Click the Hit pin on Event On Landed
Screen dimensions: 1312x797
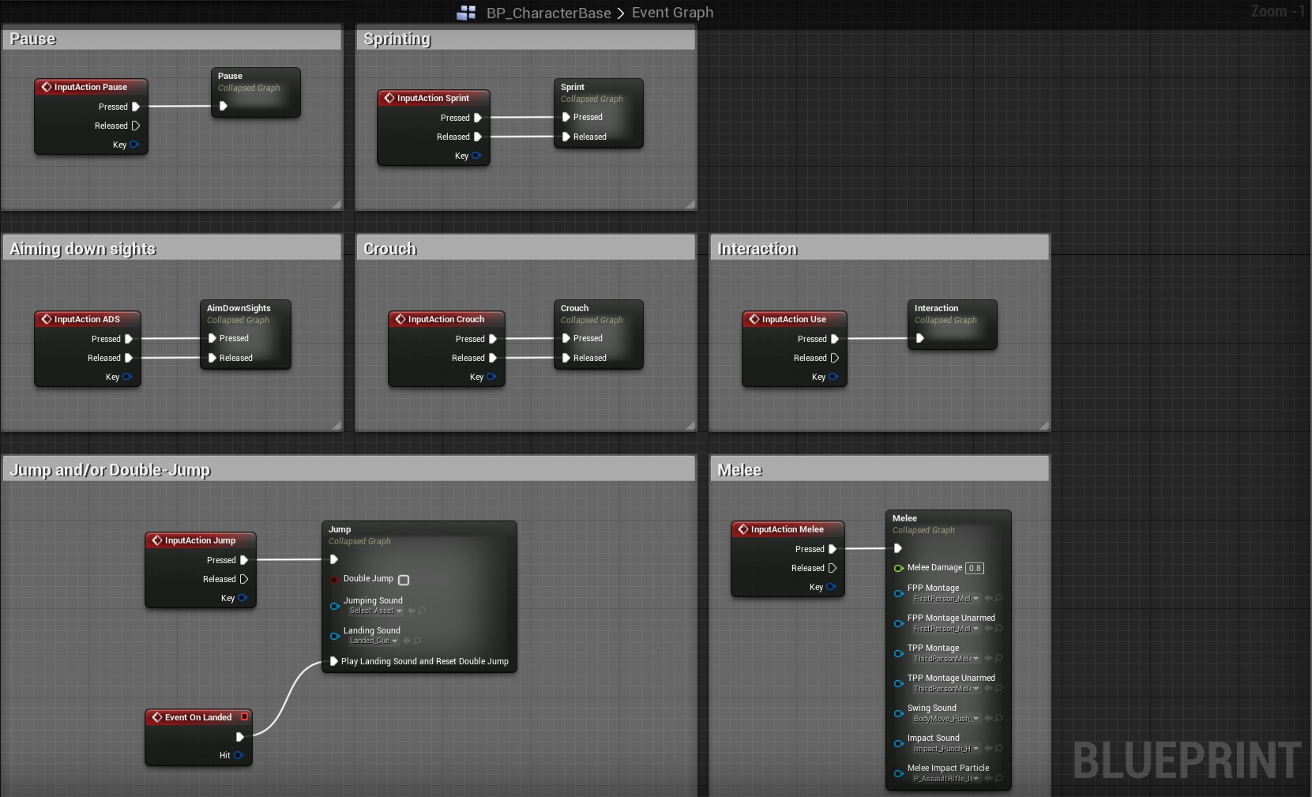239,755
